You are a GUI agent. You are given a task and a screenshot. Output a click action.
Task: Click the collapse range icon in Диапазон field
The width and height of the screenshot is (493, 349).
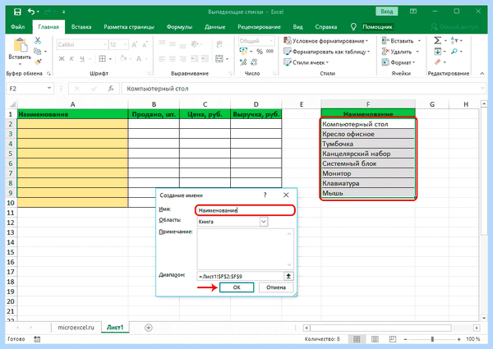[x=288, y=276]
